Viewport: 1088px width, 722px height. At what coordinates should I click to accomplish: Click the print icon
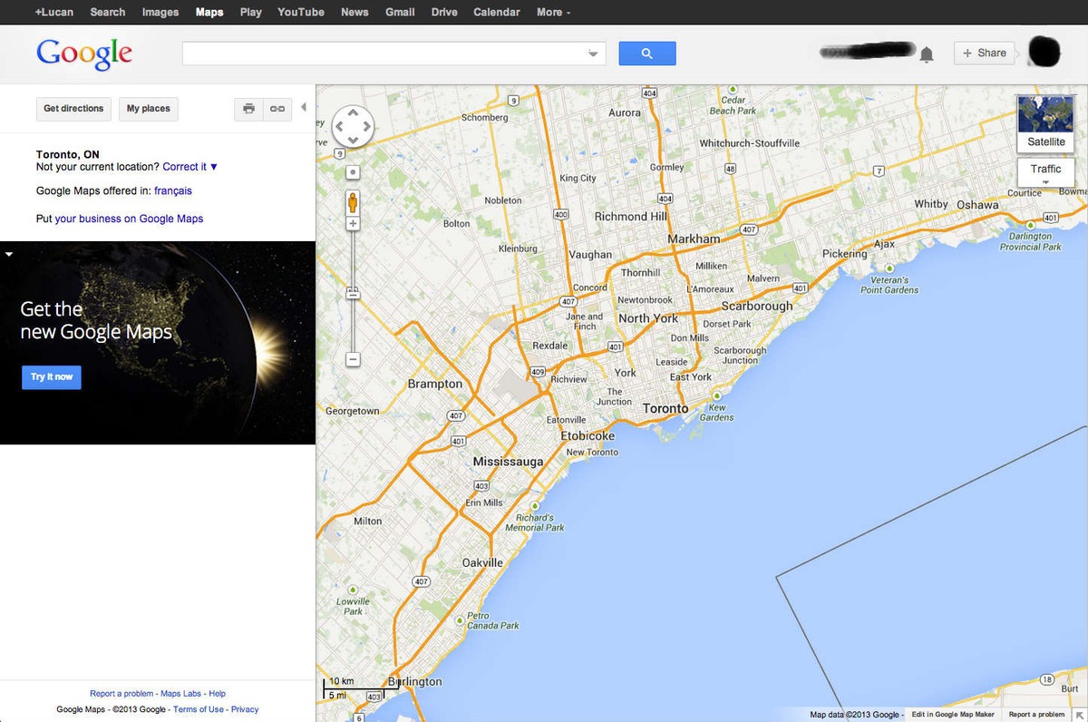249,109
